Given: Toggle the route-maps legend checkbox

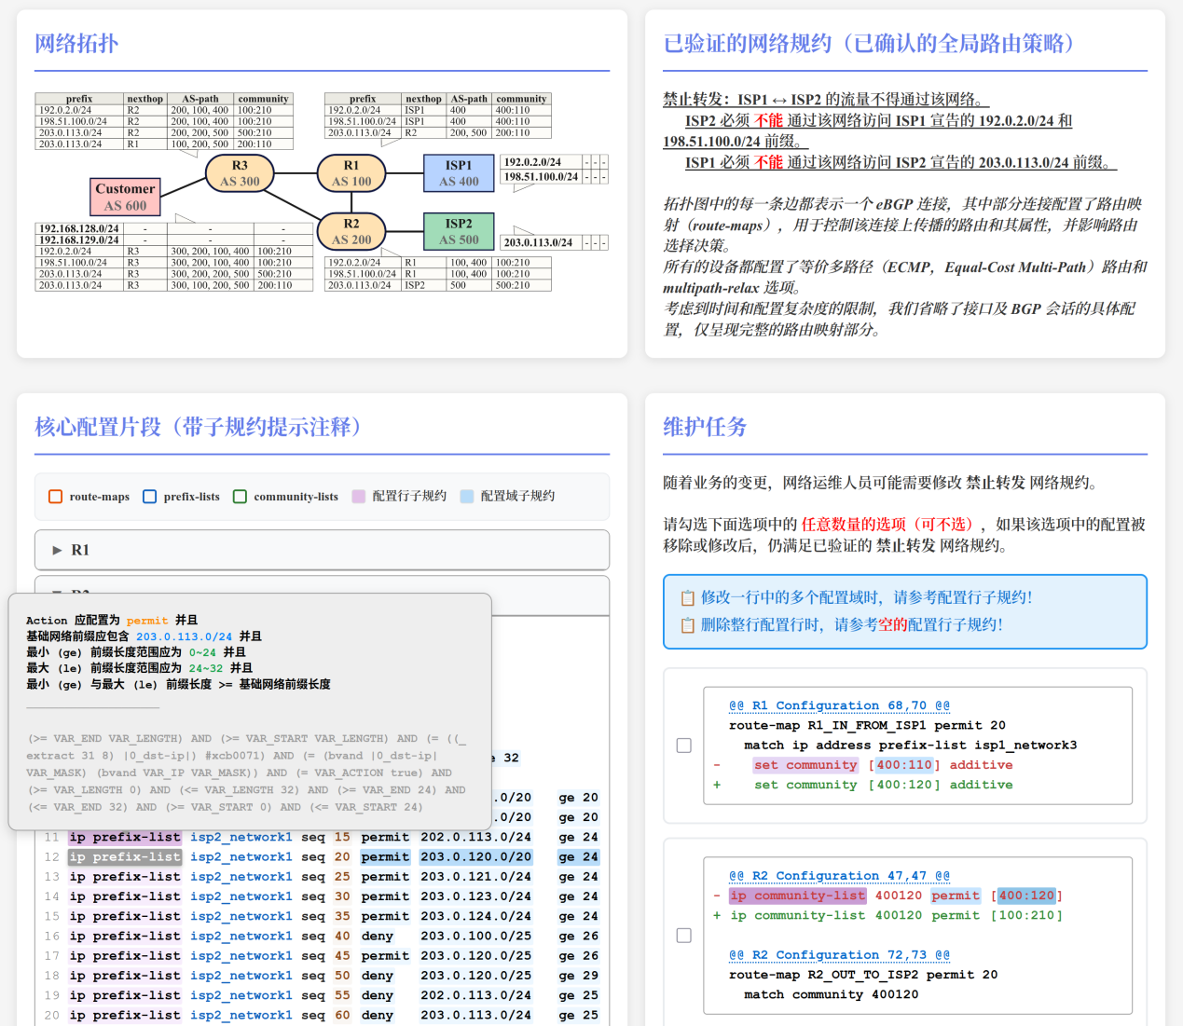Looking at the screenshot, I should (55, 497).
